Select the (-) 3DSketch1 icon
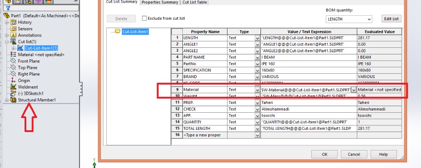The width and height of the screenshot is (421, 168). 13,93
